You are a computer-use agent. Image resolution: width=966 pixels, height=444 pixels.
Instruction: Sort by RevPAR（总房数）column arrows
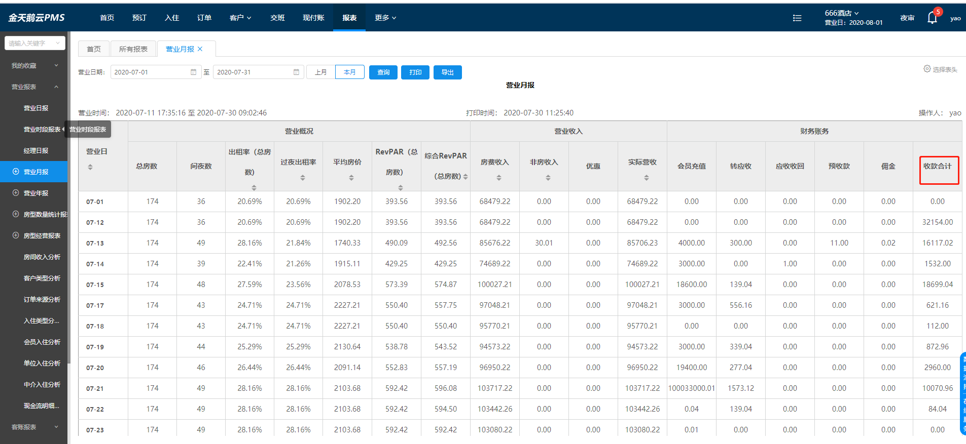401,188
